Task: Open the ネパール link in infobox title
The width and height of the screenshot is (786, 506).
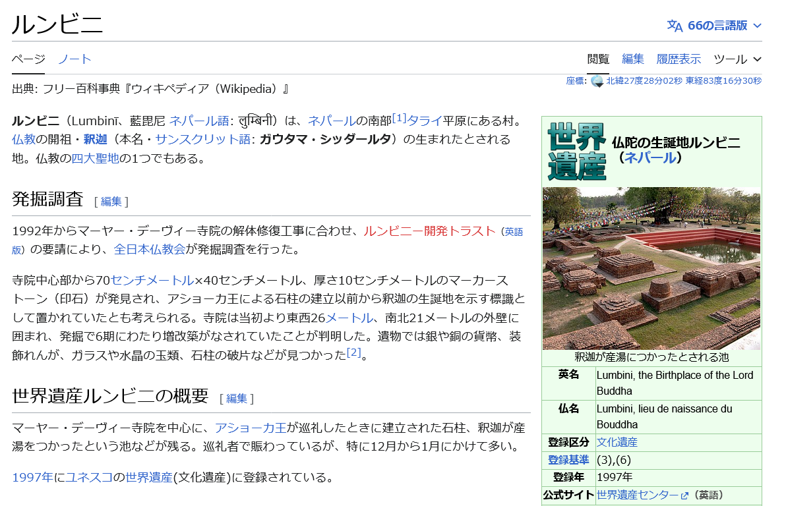Action: pyautogui.click(x=650, y=158)
